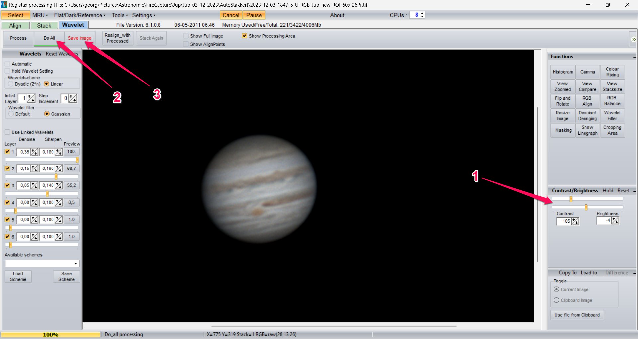Click the wavelet layer 3 slider
This screenshot has width=638, height=339.
point(42,194)
